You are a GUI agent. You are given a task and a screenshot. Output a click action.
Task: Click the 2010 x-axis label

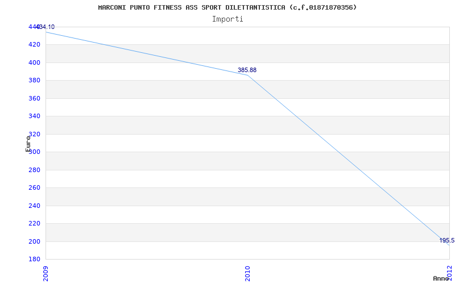coord(247,274)
